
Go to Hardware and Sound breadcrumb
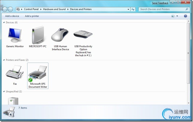pyautogui.click(x=54, y=9)
